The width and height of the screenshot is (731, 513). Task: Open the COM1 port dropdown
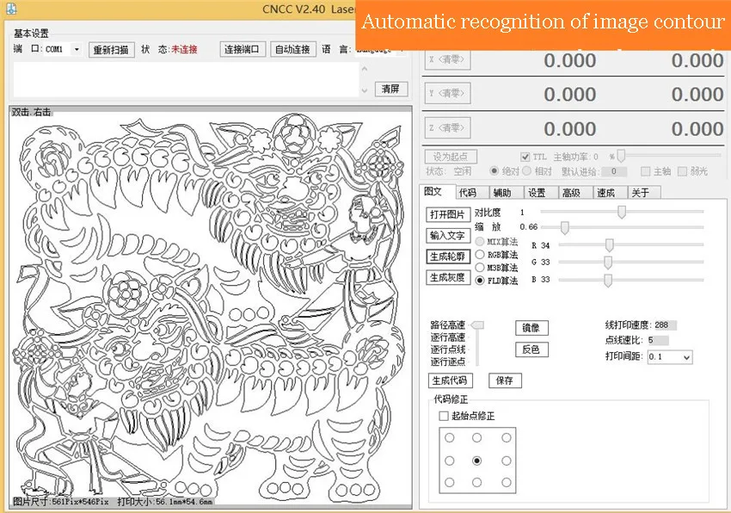77,49
